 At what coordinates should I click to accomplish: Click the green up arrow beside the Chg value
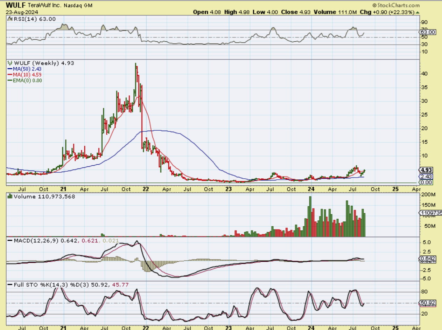[417, 12]
